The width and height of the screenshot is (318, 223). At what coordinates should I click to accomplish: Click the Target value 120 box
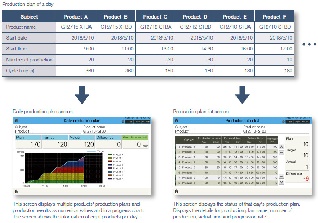click(55, 145)
